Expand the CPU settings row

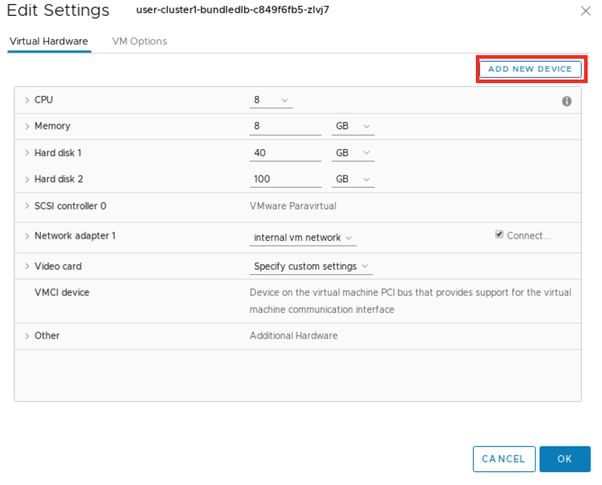(27, 100)
